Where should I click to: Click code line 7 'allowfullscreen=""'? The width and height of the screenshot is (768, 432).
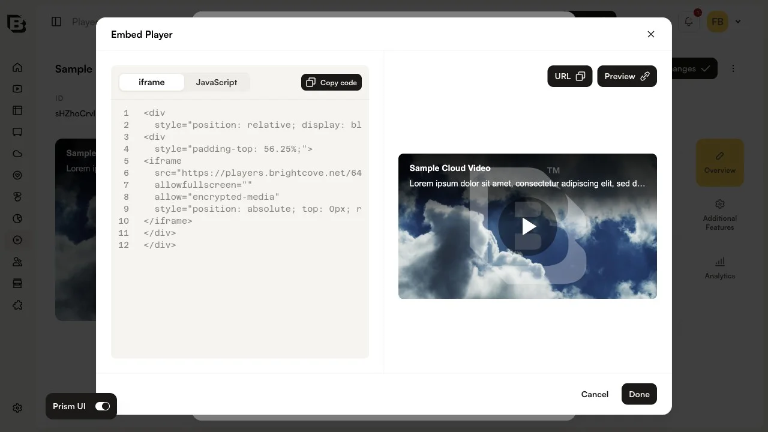point(203,185)
